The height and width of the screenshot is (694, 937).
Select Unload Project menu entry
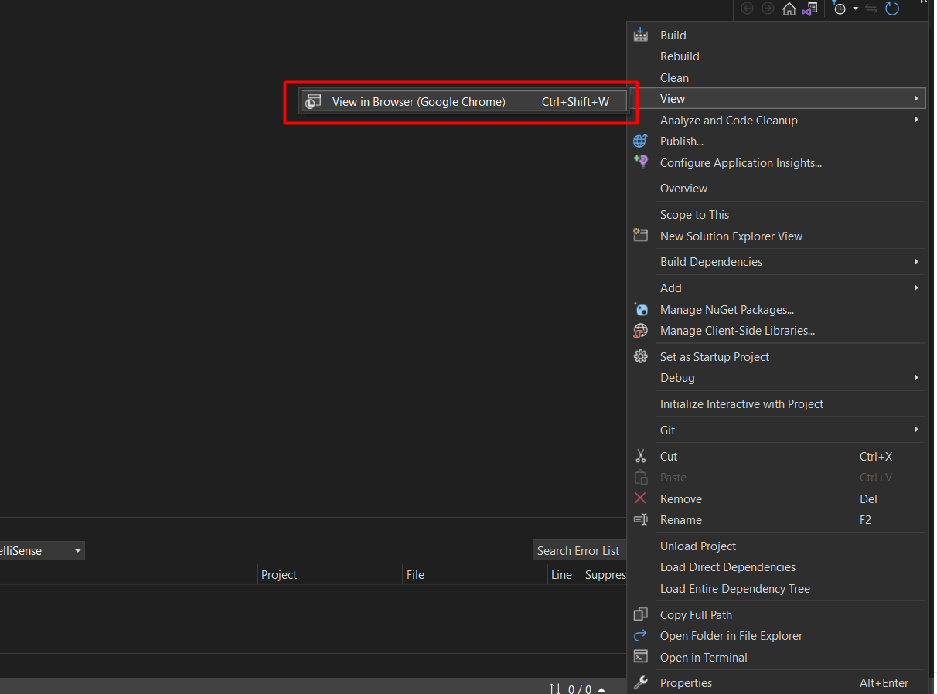(x=697, y=546)
